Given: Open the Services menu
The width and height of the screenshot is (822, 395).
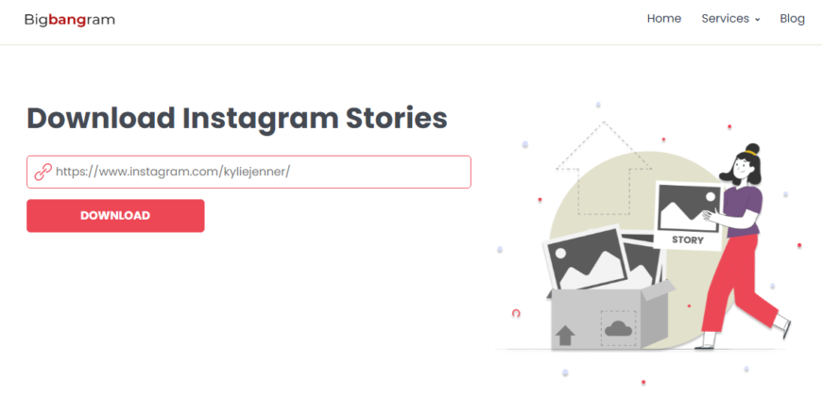Looking at the screenshot, I should 730,19.
